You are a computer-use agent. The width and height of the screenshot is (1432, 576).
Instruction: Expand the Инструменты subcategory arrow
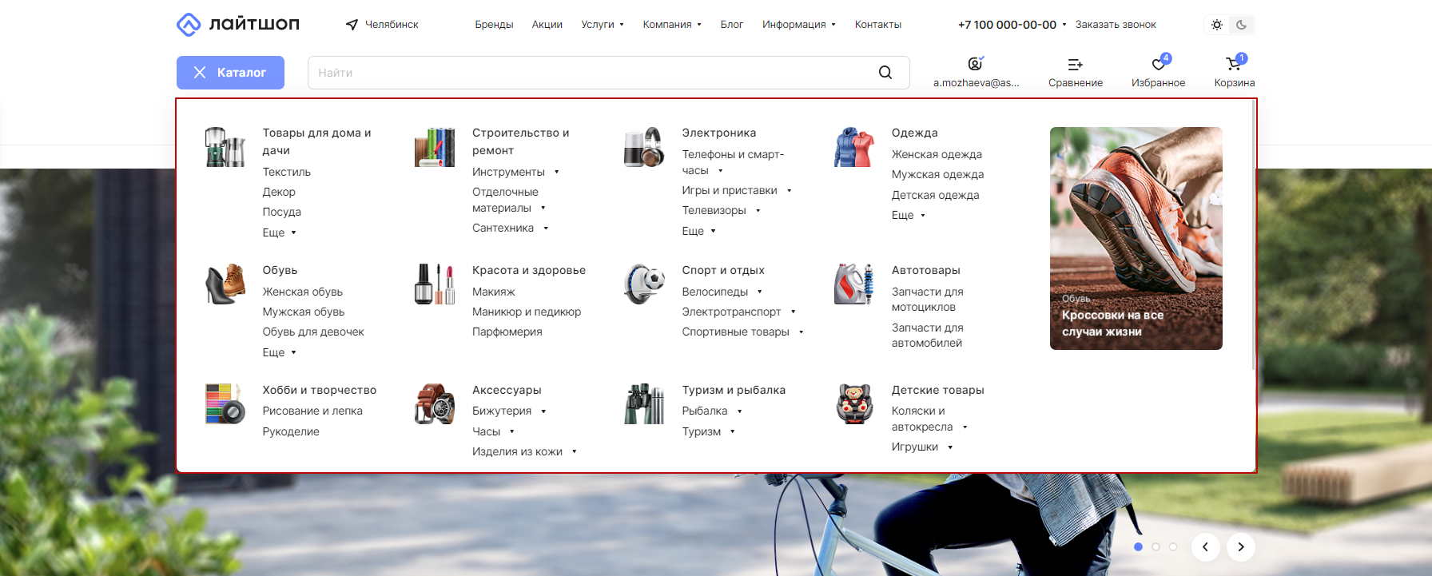(x=557, y=172)
